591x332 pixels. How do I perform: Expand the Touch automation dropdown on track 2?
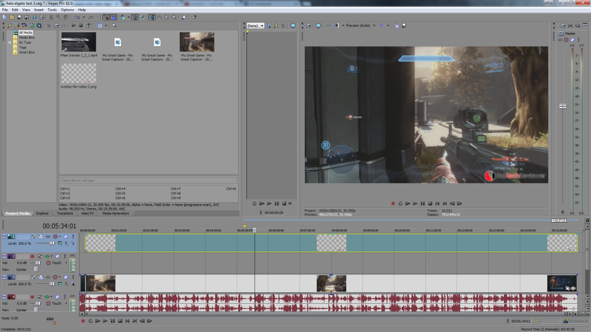pyautogui.click(x=66, y=263)
